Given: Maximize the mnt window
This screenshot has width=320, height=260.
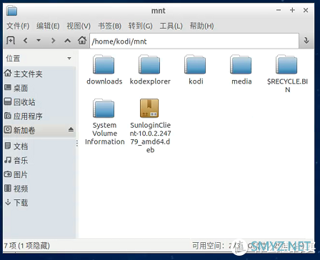Looking at the screenshot, I should (x=292, y=10).
